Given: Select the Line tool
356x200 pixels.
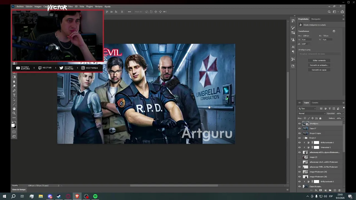Looking at the screenshot, I should pos(14,104).
